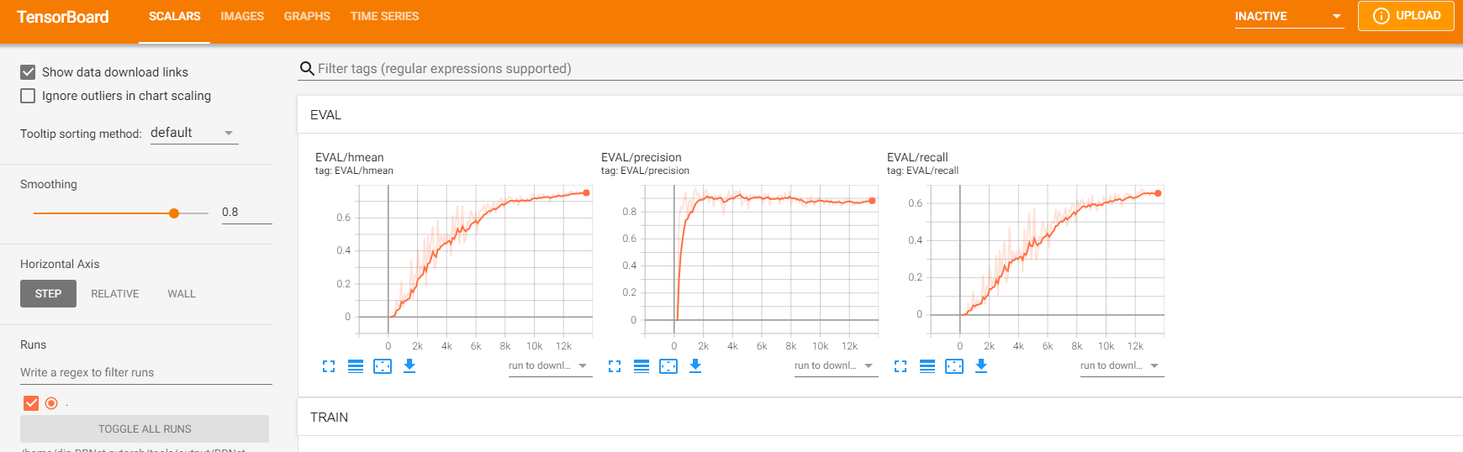
Task: Click the TensorBoard logo text
Action: [x=63, y=17]
